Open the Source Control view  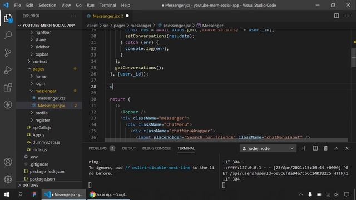[8, 53]
